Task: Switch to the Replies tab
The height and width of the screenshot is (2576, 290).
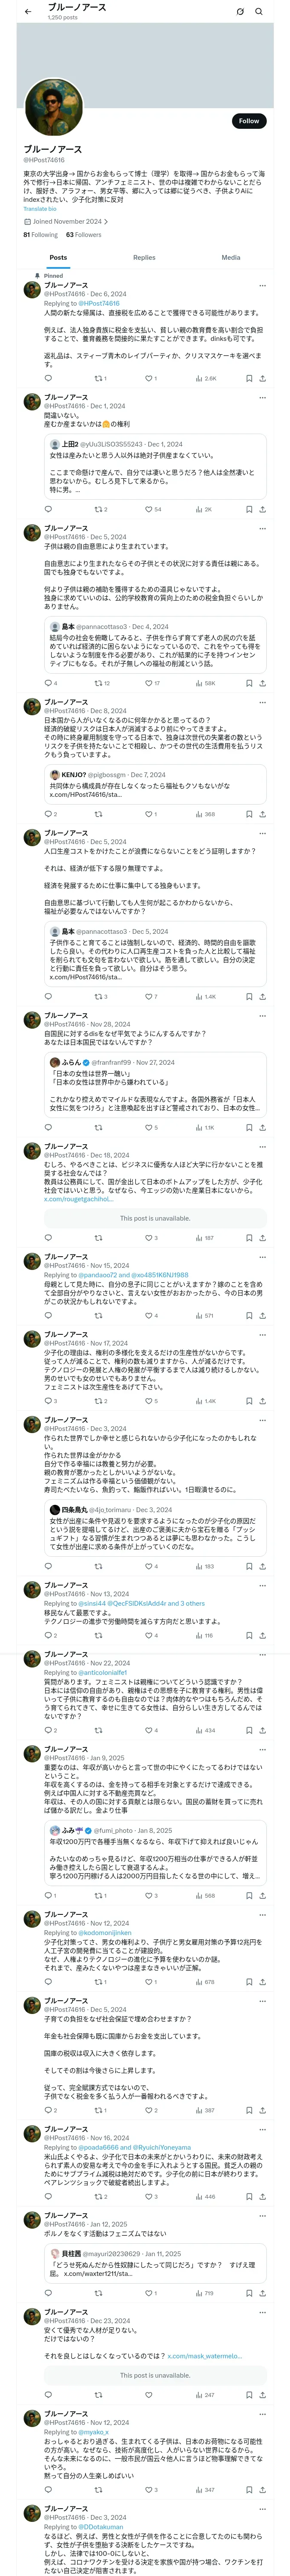Action: pyautogui.click(x=144, y=257)
